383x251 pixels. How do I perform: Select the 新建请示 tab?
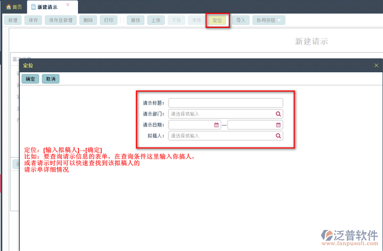47,7
